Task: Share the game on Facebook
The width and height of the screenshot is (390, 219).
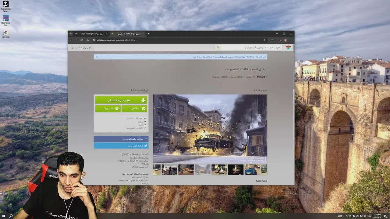Action: pyautogui.click(x=121, y=139)
